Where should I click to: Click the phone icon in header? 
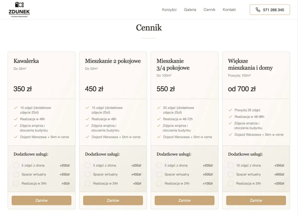tap(258, 10)
